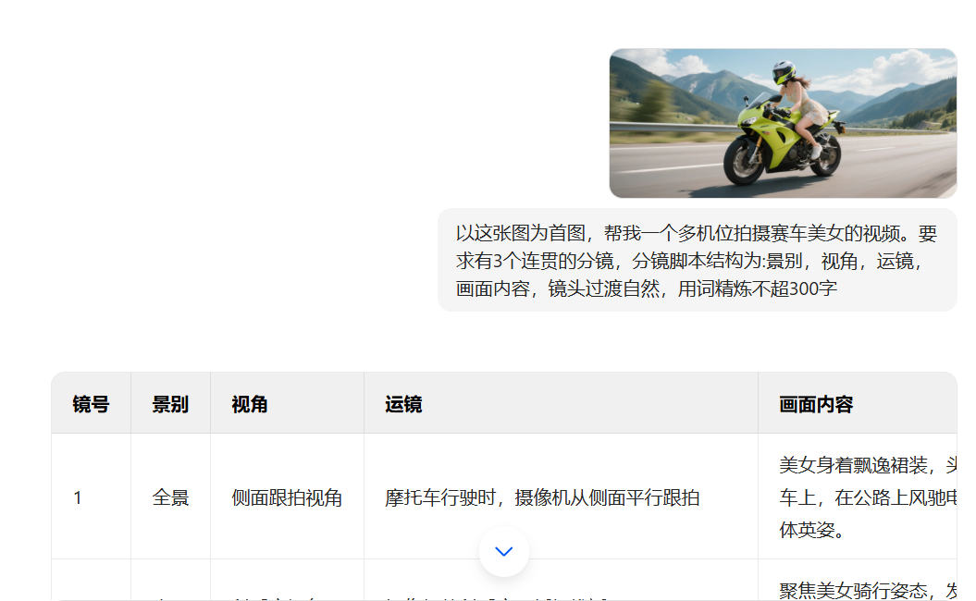Click the 镜号 column header
Viewport: 976px width, 601px height.
(x=91, y=404)
